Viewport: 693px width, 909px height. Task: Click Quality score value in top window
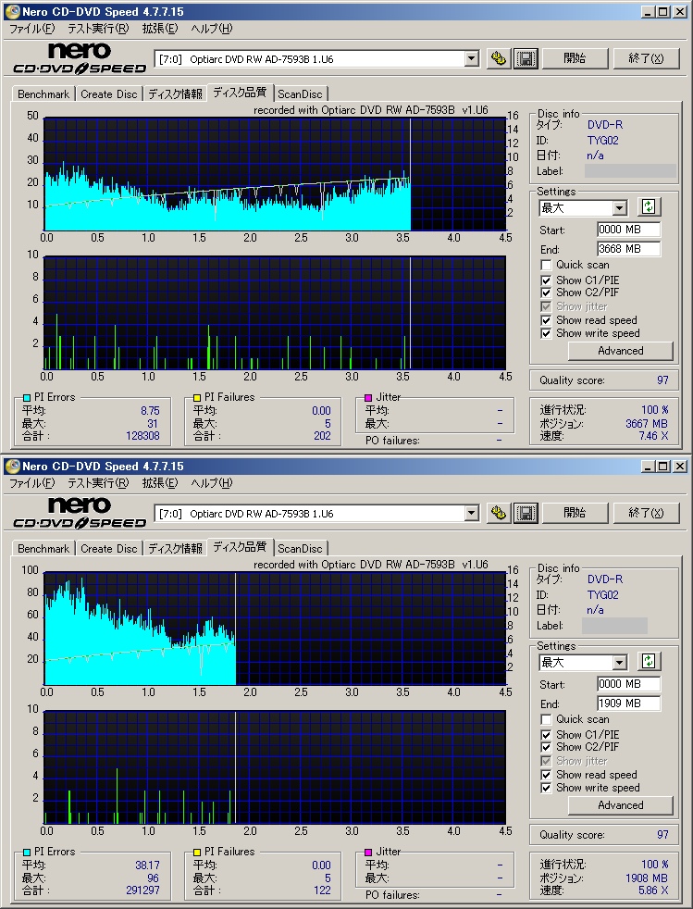point(662,380)
